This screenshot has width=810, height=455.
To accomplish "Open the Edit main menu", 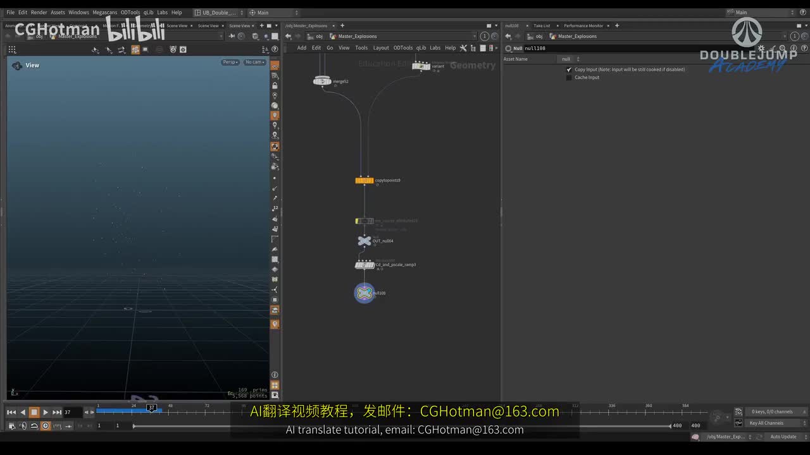I will [x=23, y=12].
